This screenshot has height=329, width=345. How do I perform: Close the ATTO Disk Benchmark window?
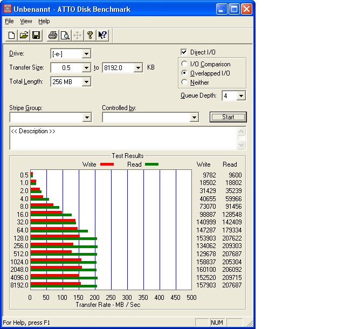click(x=247, y=9)
